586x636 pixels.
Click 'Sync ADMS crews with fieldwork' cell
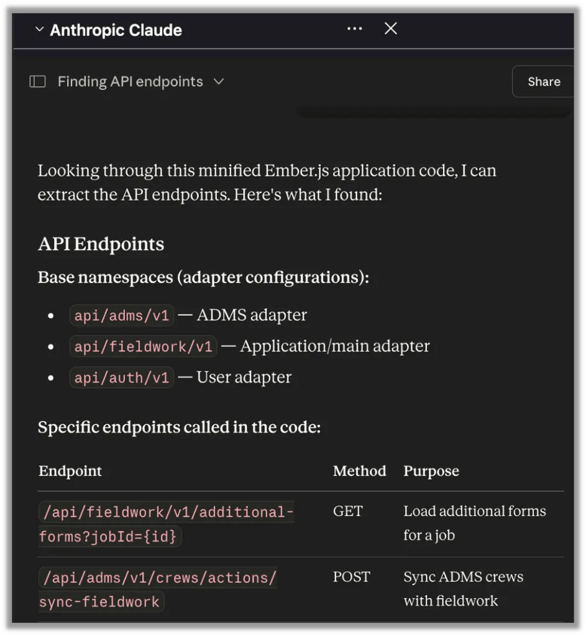pyautogui.click(x=463, y=589)
